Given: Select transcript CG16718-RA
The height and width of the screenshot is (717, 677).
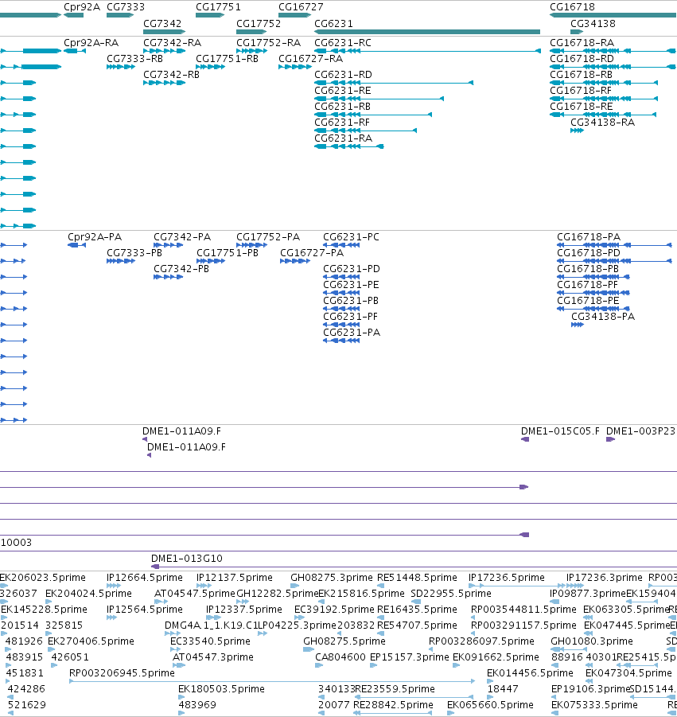Looking at the screenshot, I should click(582, 42).
